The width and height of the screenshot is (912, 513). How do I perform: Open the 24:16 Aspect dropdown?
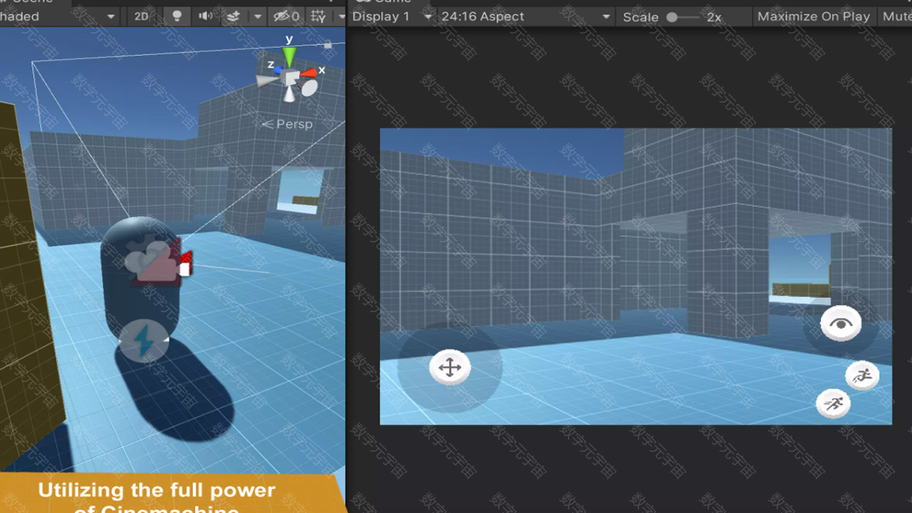tap(525, 16)
